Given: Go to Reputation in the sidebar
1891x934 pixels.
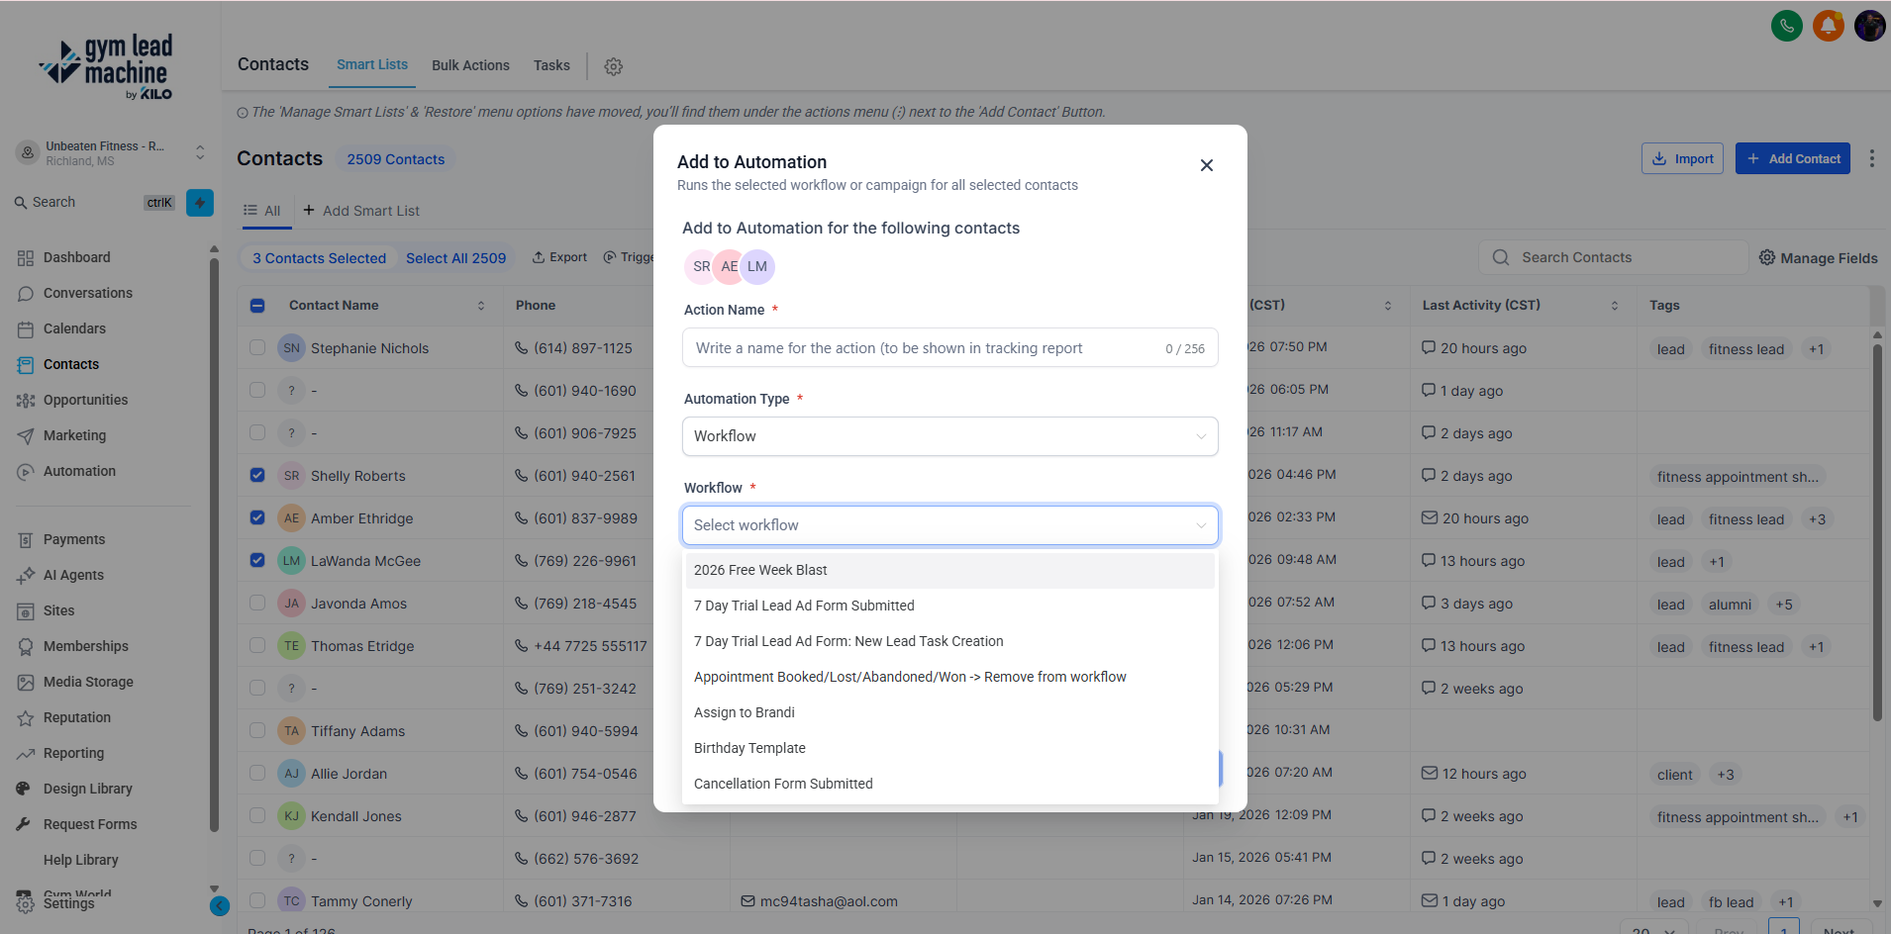Looking at the screenshot, I should tap(76, 717).
